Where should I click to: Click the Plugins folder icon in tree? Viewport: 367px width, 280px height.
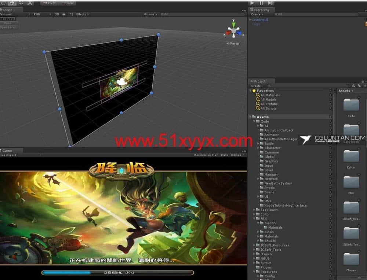(258, 267)
